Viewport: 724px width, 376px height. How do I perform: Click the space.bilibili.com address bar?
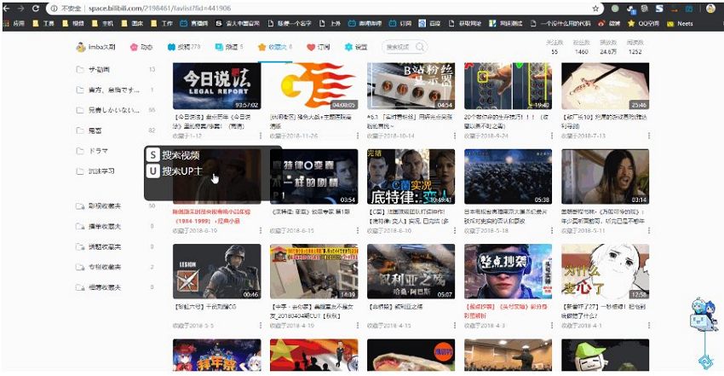coord(323,9)
